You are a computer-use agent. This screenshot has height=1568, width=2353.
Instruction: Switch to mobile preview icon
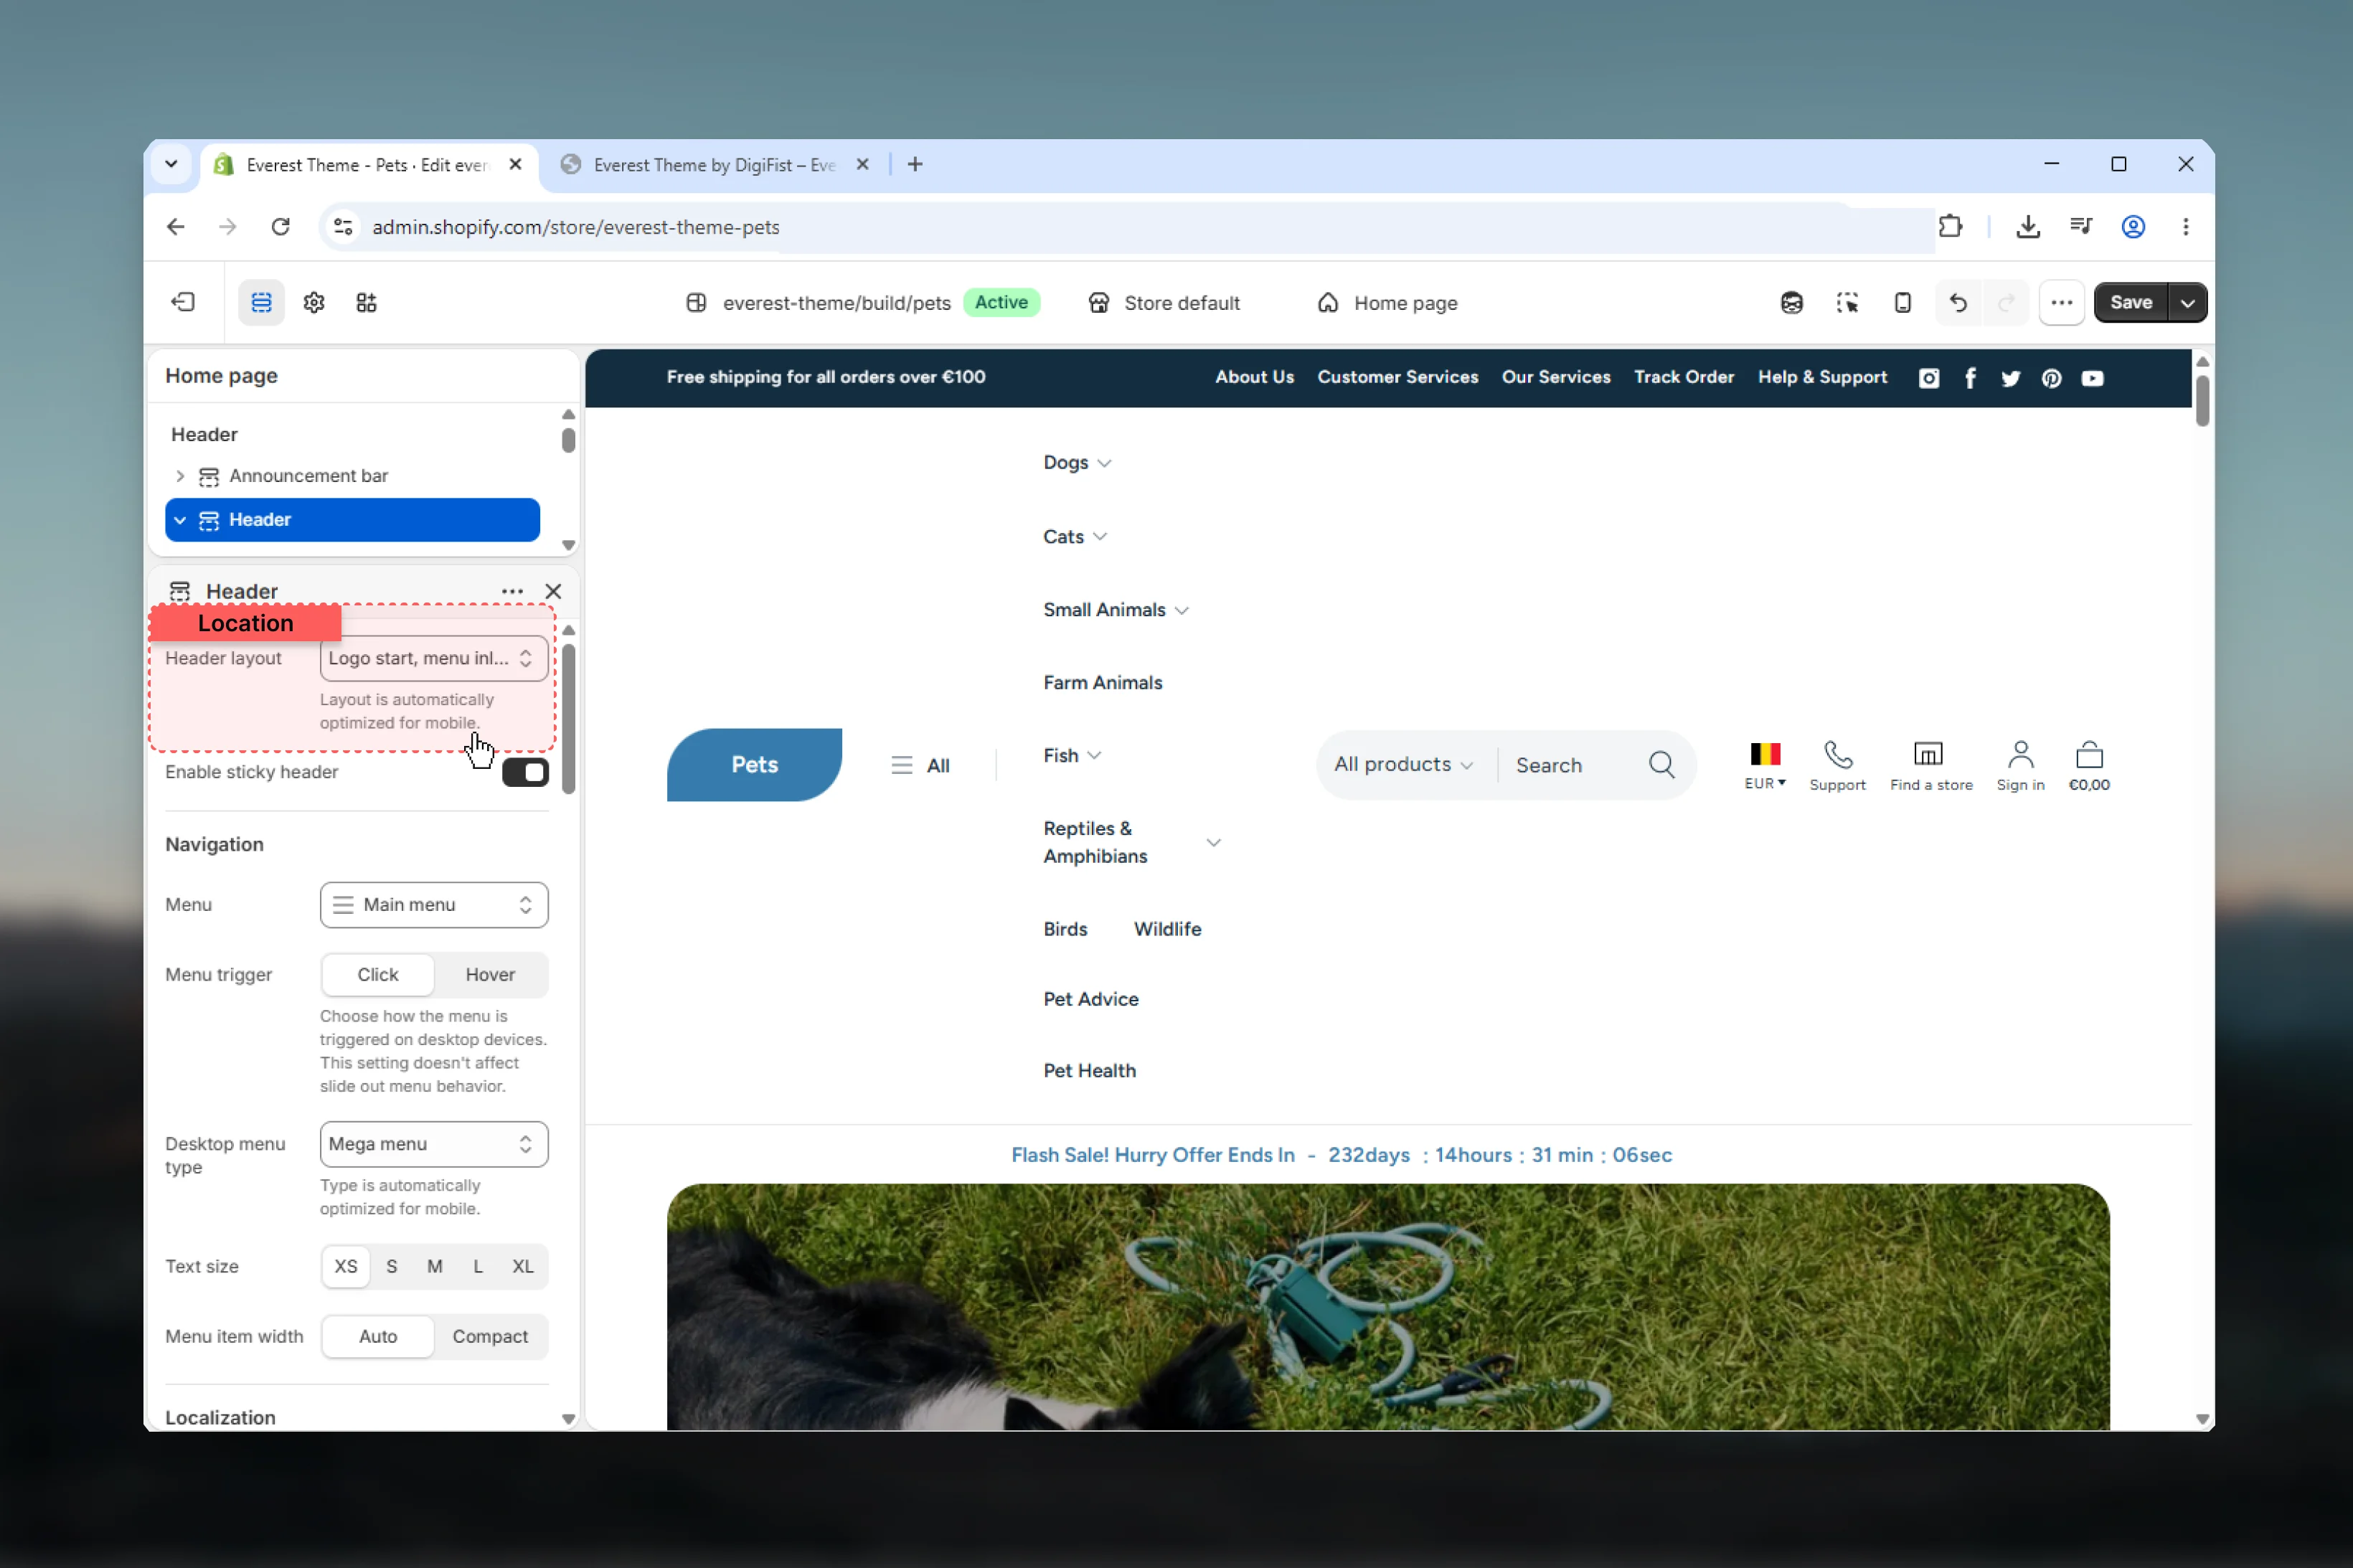coord(1902,302)
